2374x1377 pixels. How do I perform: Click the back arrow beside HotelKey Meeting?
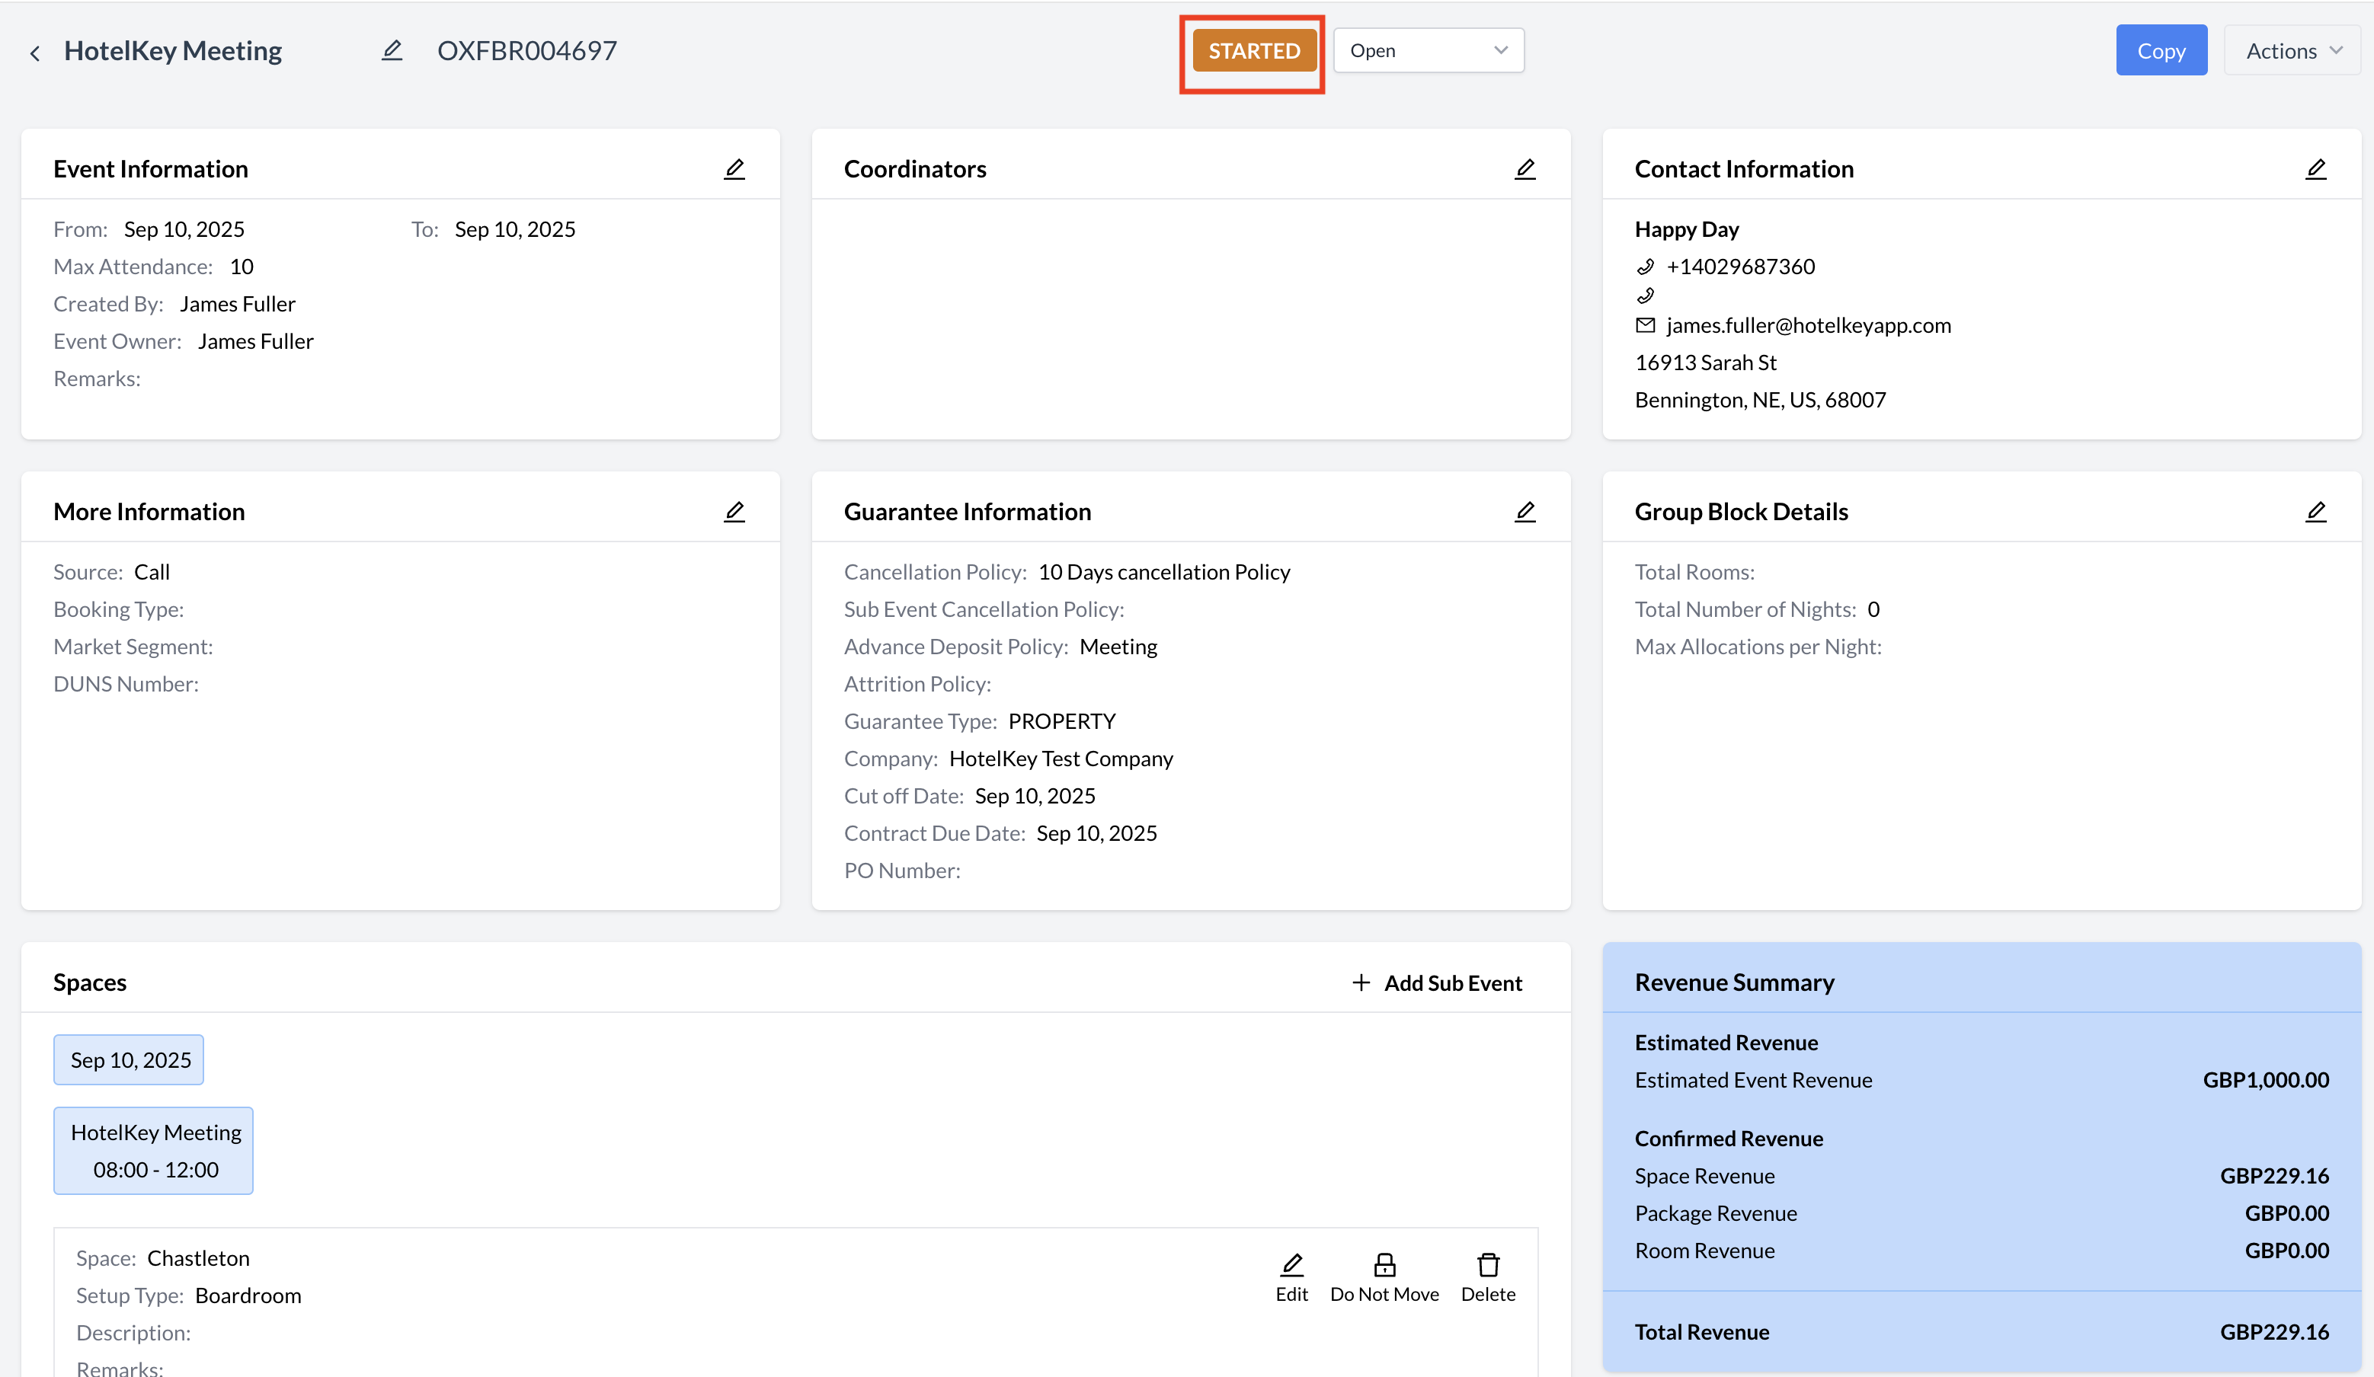pos(35,53)
